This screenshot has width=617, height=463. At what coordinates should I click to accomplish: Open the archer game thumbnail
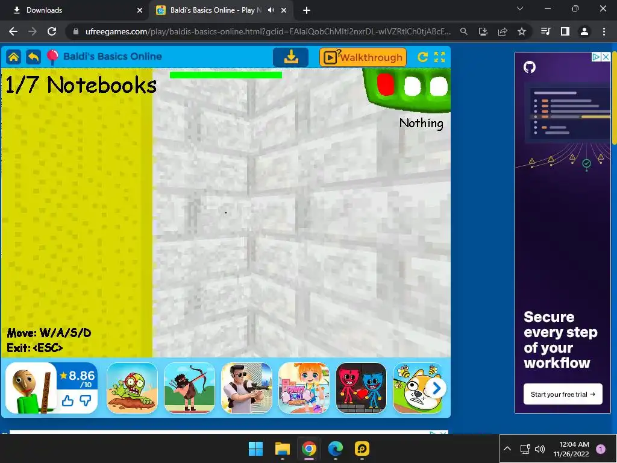click(189, 388)
